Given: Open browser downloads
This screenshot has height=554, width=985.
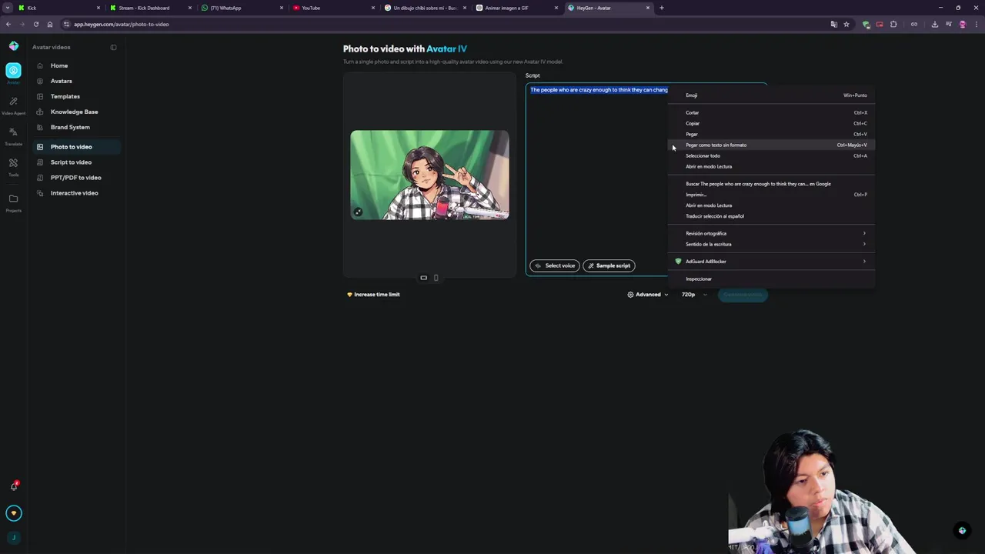Looking at the screenshot, I should coord(934,24).
